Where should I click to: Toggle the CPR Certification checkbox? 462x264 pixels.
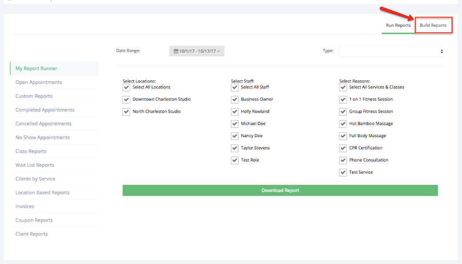343,148
